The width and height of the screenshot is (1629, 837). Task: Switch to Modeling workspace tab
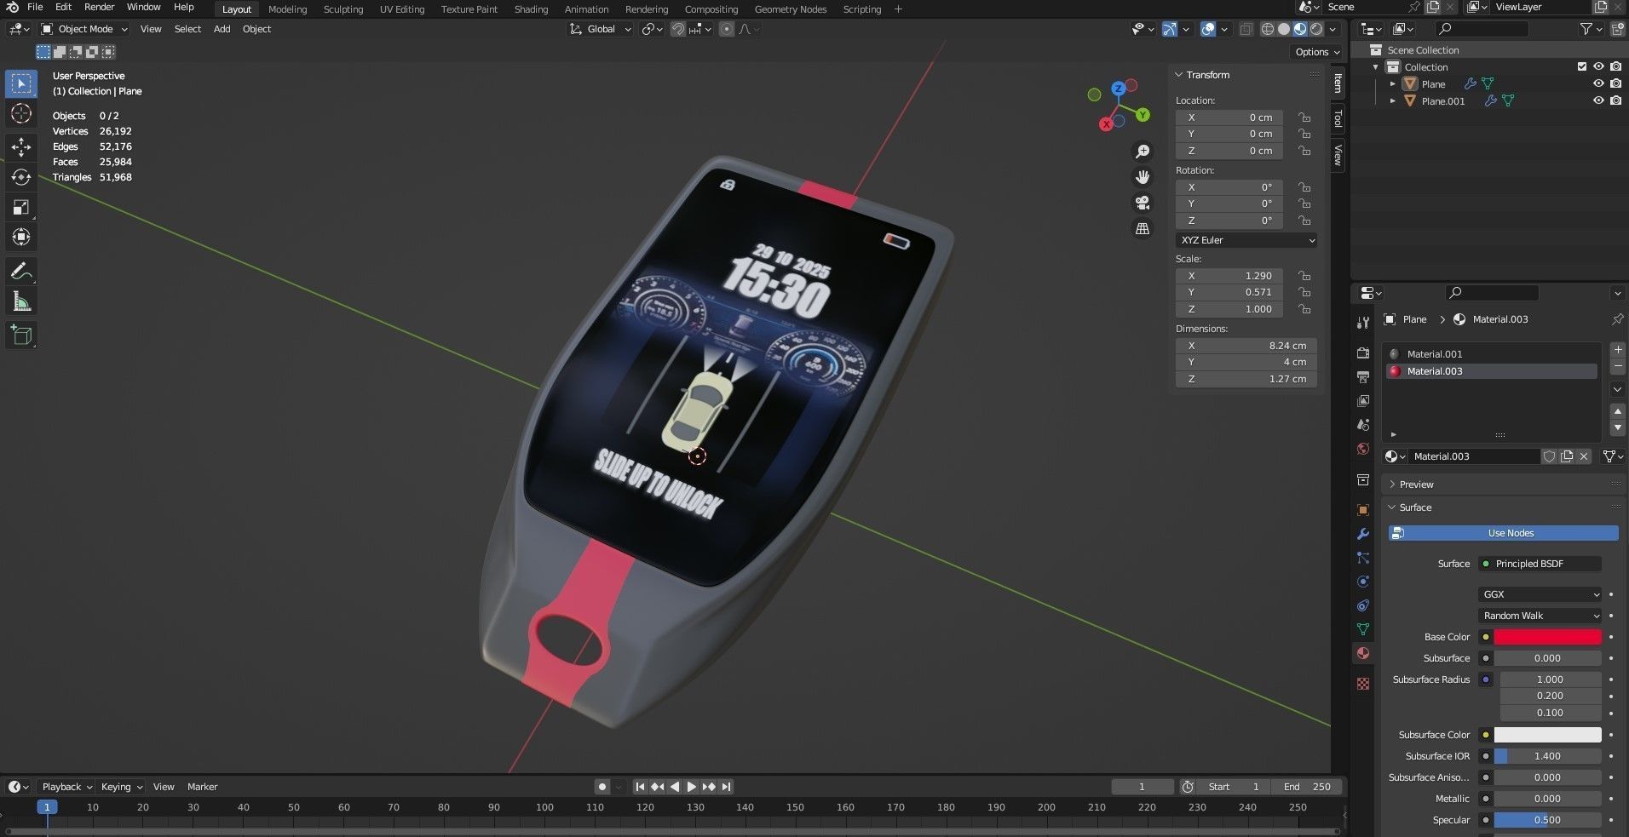pyautogui.click(x=287, y=9)
